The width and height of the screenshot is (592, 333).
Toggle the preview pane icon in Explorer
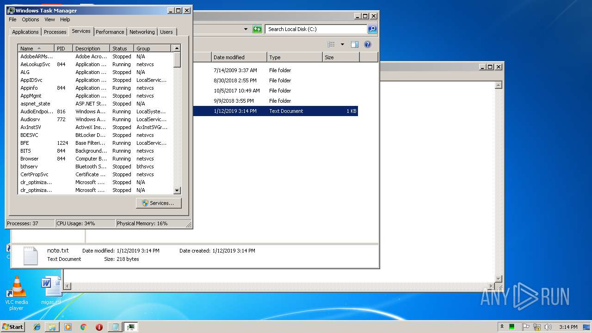point(355,44)
